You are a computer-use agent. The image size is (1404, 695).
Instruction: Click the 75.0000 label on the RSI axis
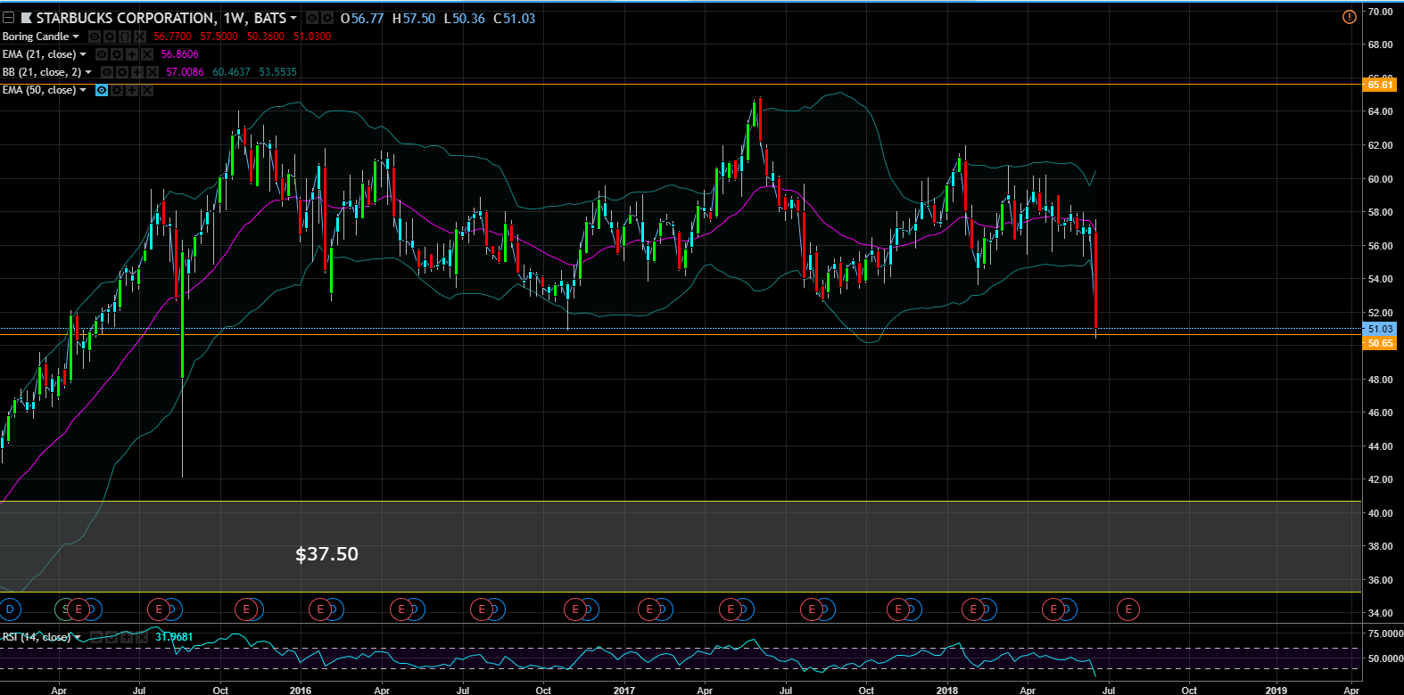(x=1386, y=634)
